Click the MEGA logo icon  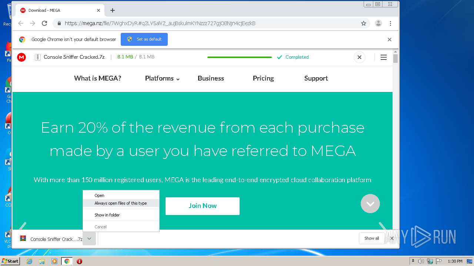(x=21, y=57)
